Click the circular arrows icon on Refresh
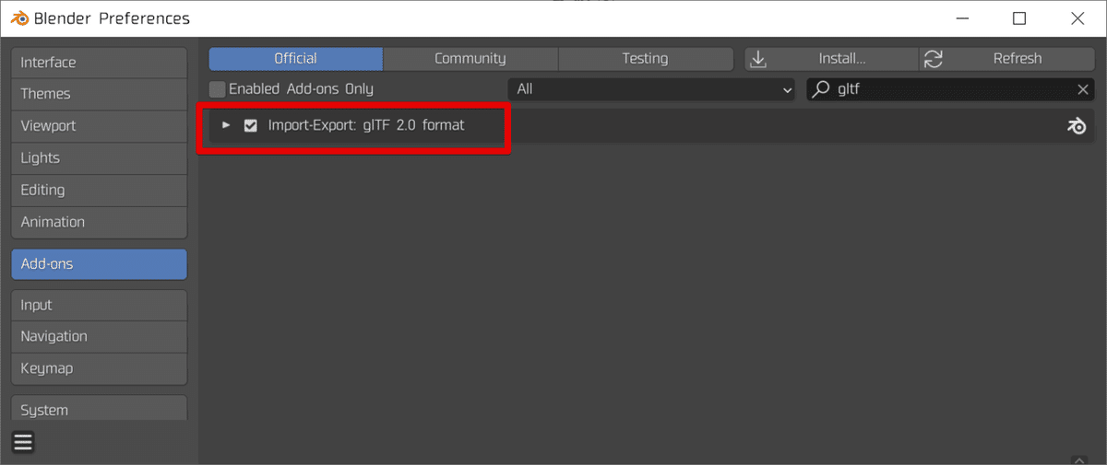The width and height of the screenshot is (1107, 465). pos(934,59)
